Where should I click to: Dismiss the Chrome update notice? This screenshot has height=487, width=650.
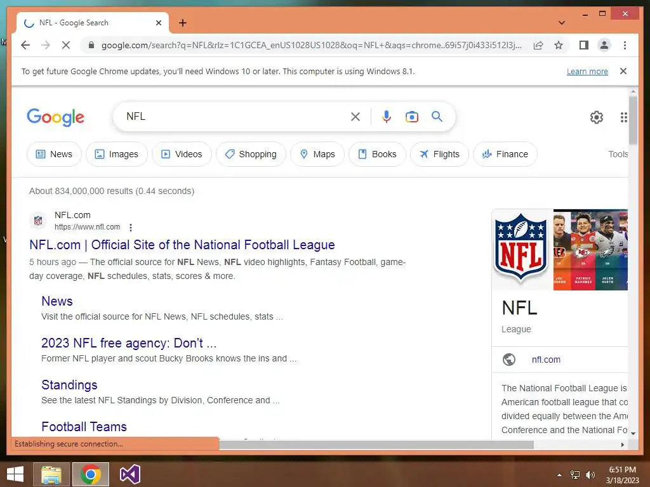tap(623, 71)
